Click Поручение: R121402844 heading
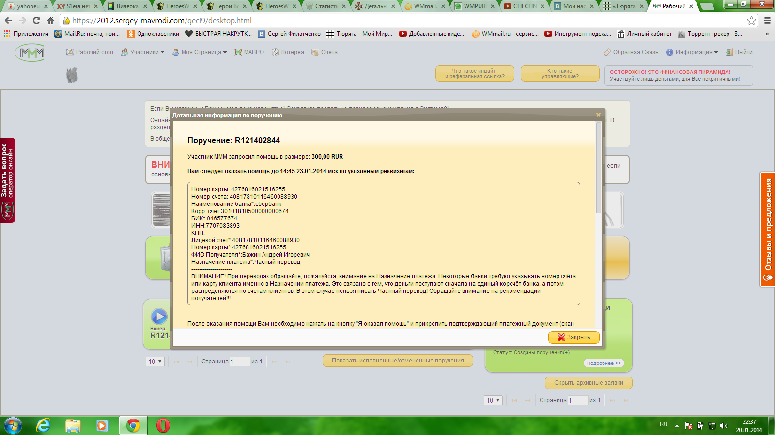 (233, 140)
